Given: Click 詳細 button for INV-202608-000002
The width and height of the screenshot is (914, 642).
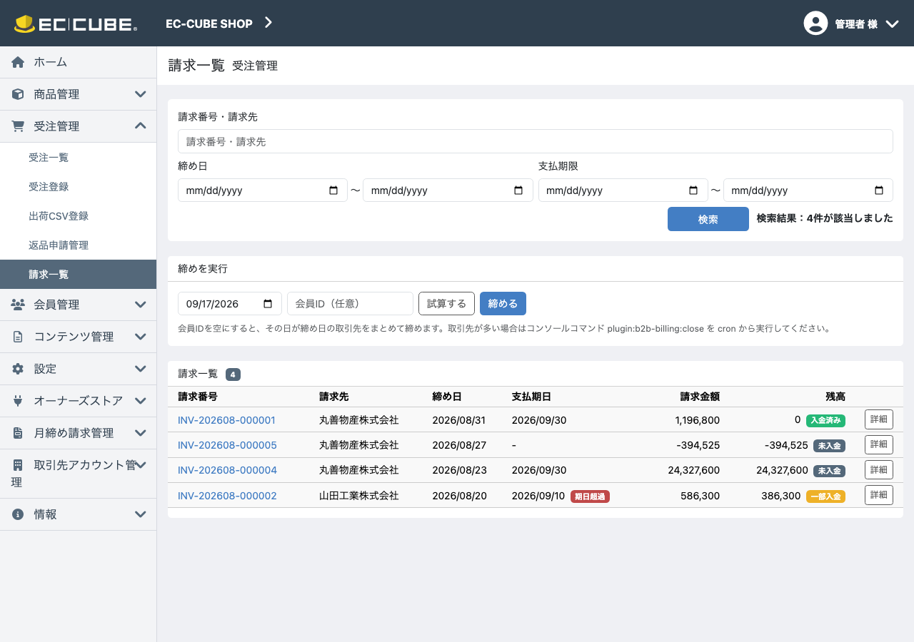Looking at the screenshot, I should [x=879, y=495].
